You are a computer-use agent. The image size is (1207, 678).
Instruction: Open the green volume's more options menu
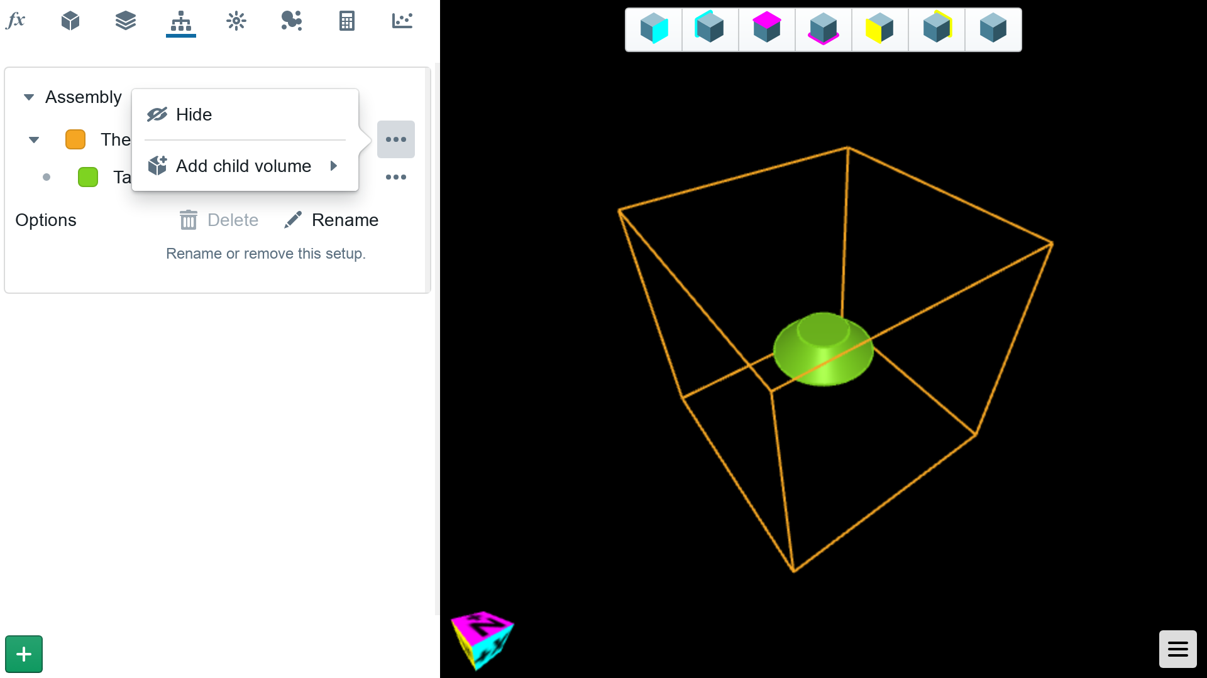tap(396, 177)
